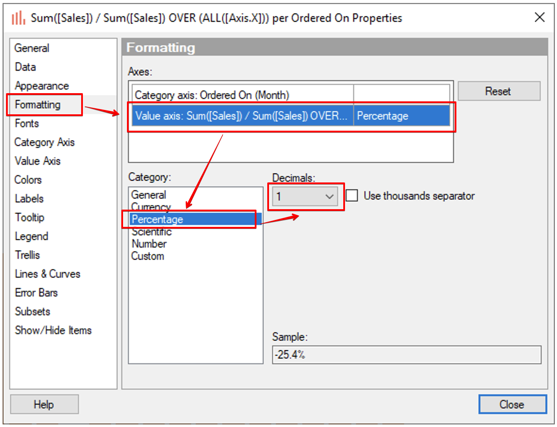Open the Legend page
The image size is (557, 427).
[x=32, y=236]
